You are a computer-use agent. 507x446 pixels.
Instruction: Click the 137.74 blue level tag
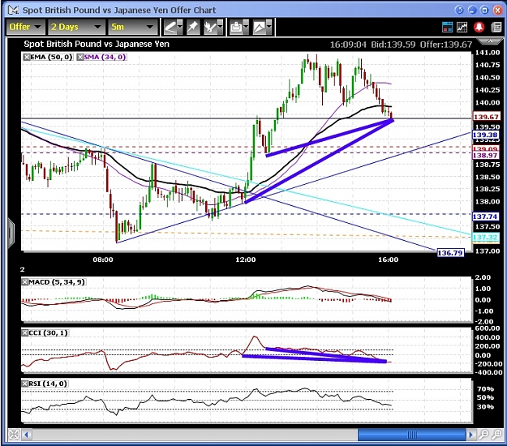pyautogui.click(x=485, y=217)
